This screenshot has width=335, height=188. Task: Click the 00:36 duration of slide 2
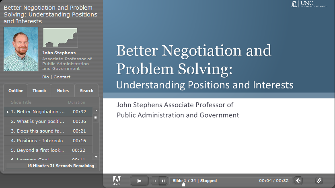coord(79,121)
